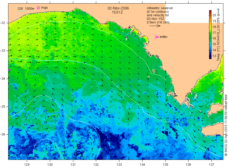The height and width of the screenshot is (168, 229).
Task: Click the '0.5m/s (1kt 24h)' label
Action: (x=158, y=22)
